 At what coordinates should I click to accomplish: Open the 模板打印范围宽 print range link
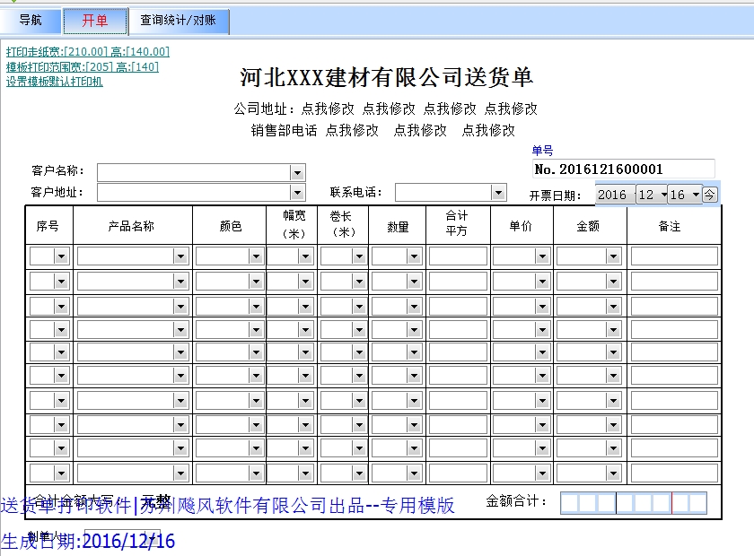pyautogui.click(x=83, y=66)
